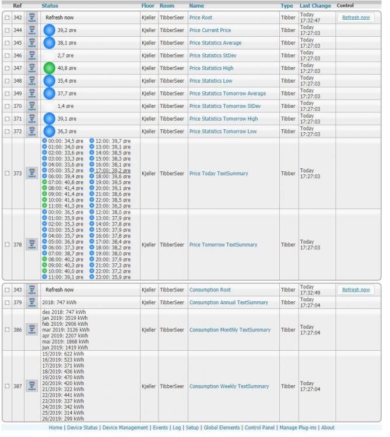The width and height of the screenshot is (390, 437).
Task: Open Setup in footer menu
Action: click(x=192, y=428)
